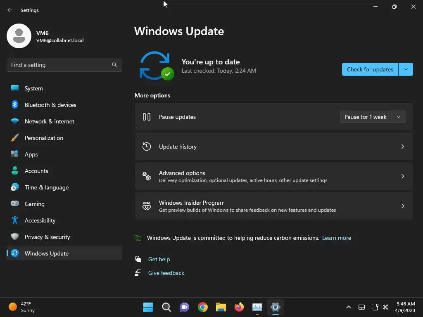Click the Accounts person icon in sidebar
The width and height of the screenshot is (423, 317).
[15, 170]
